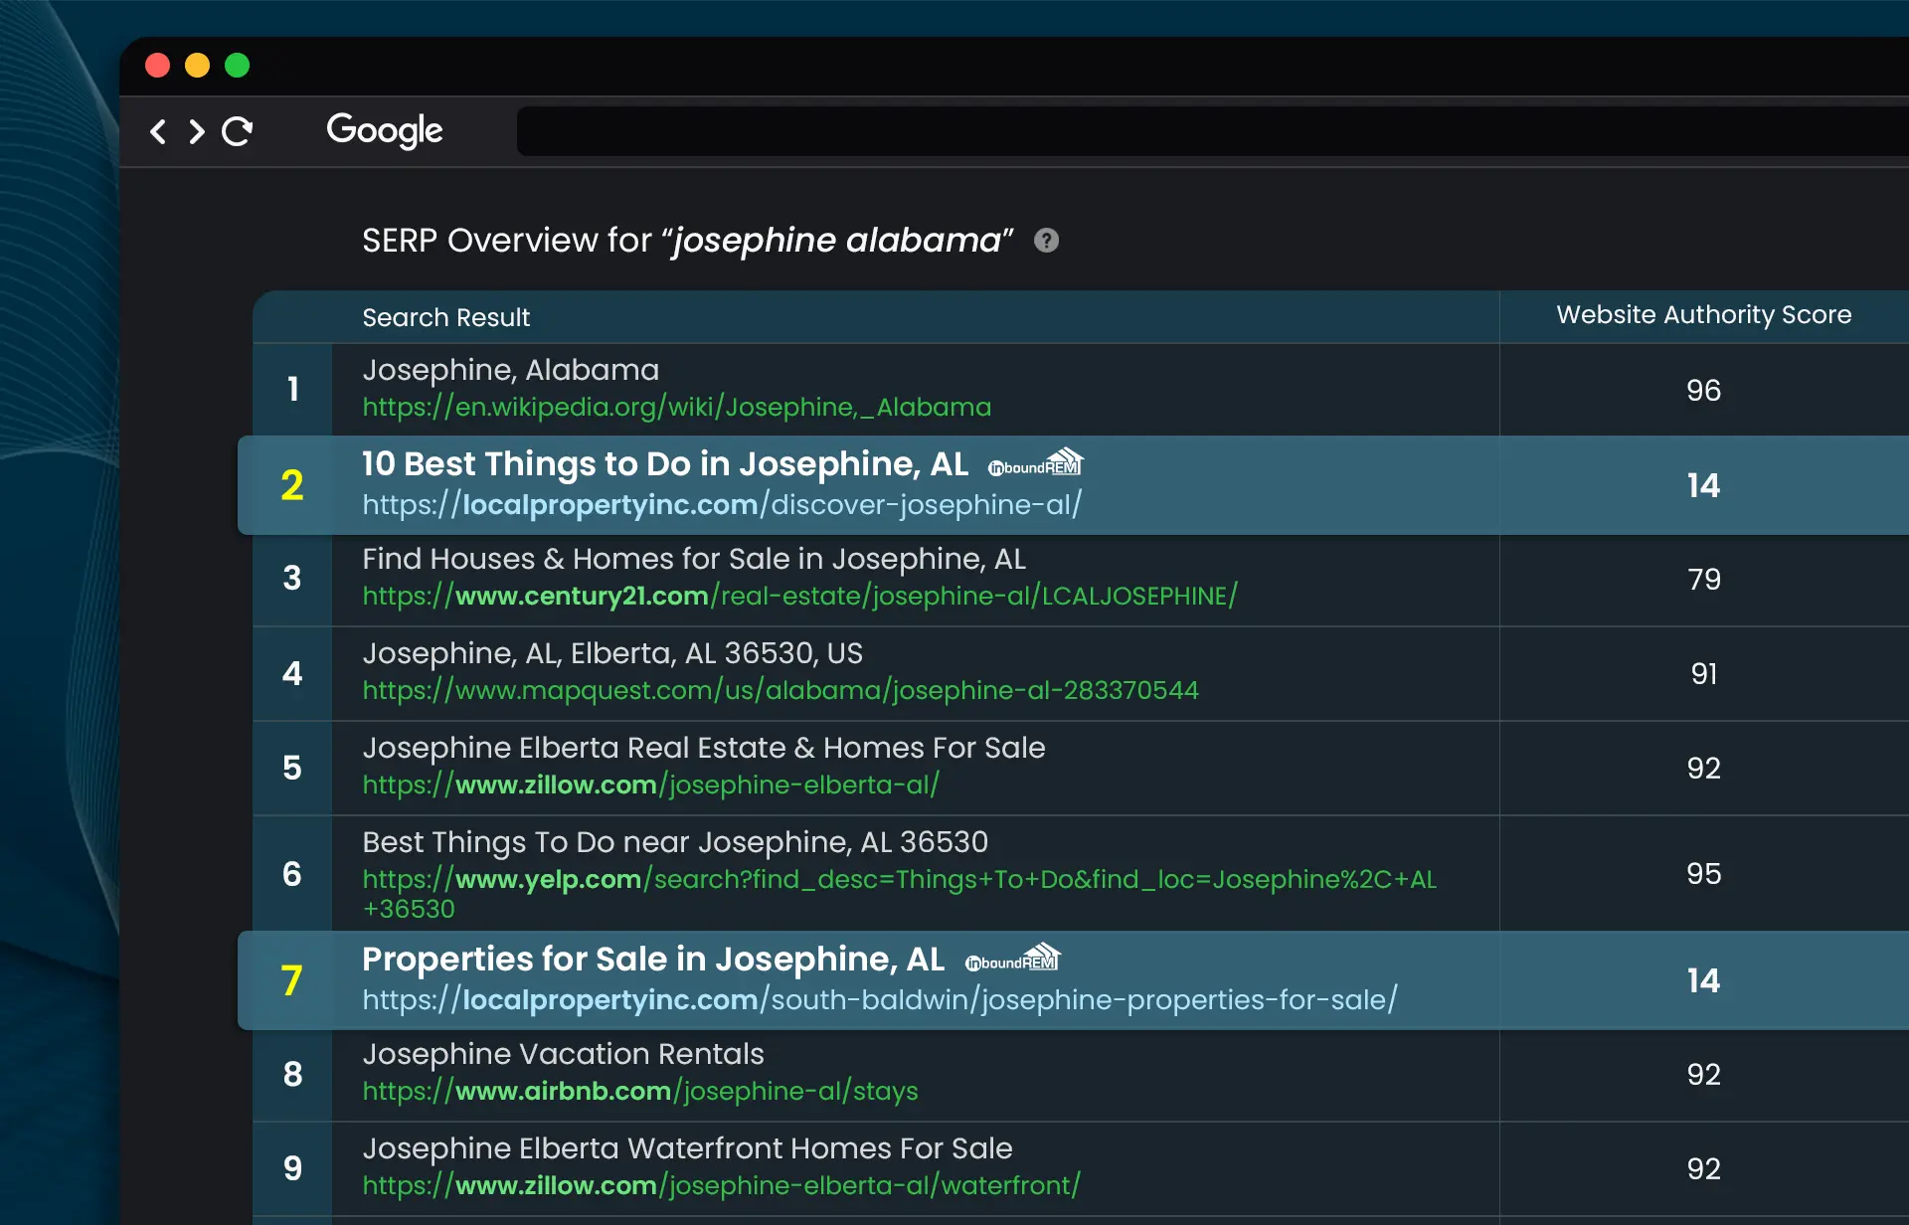
Task: Click the InboundREM logo in row 7
Action: click(1012, 959)
